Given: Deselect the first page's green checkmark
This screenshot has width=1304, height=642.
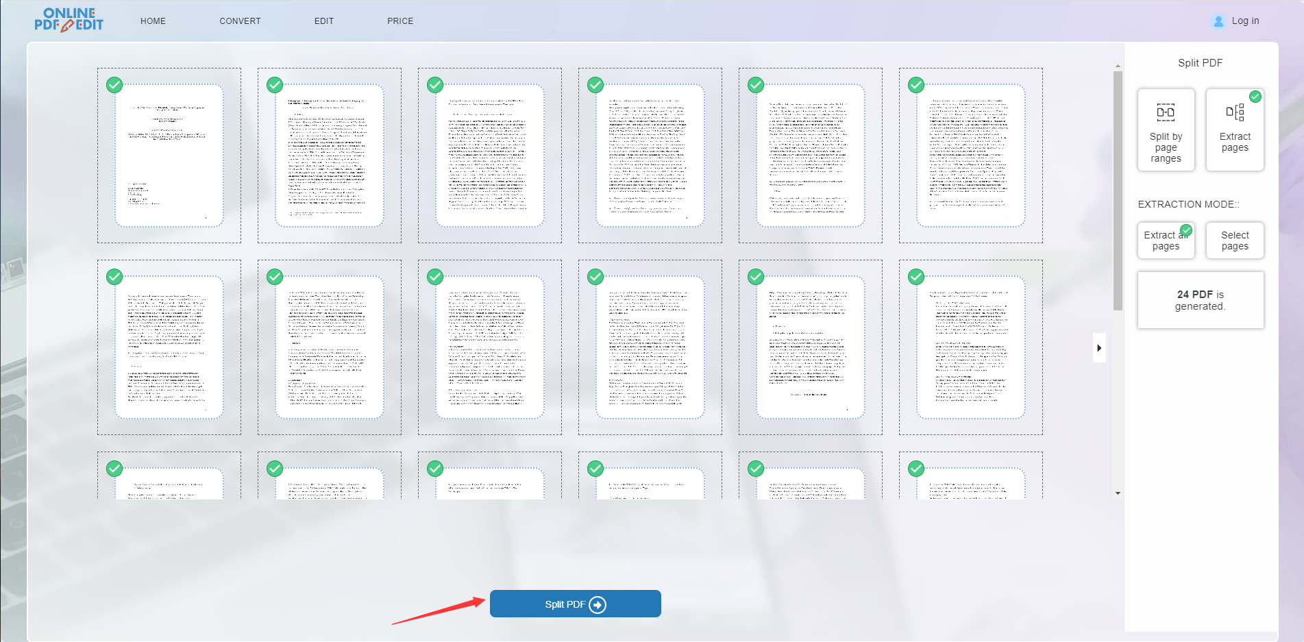Looking at the screenshot, I should [114, 85].
